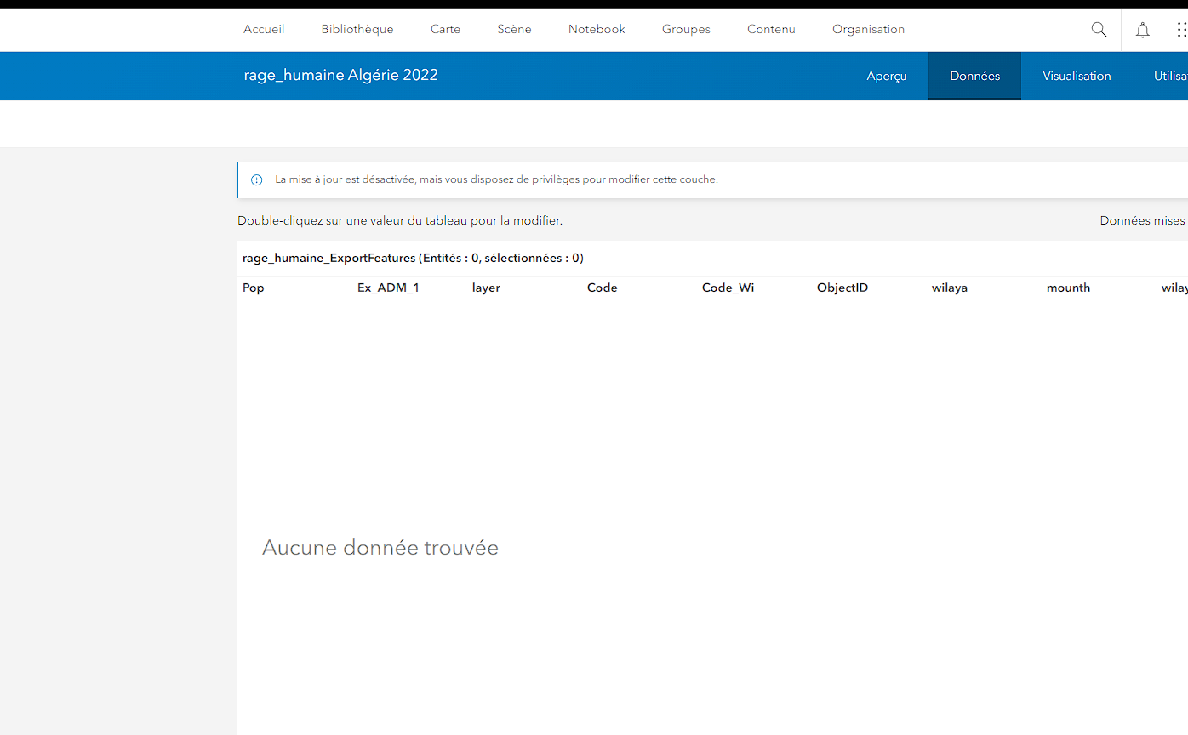Click the Ex_ADM_1 column header
Screen dimensions: 1188x735
pos(388,288)
